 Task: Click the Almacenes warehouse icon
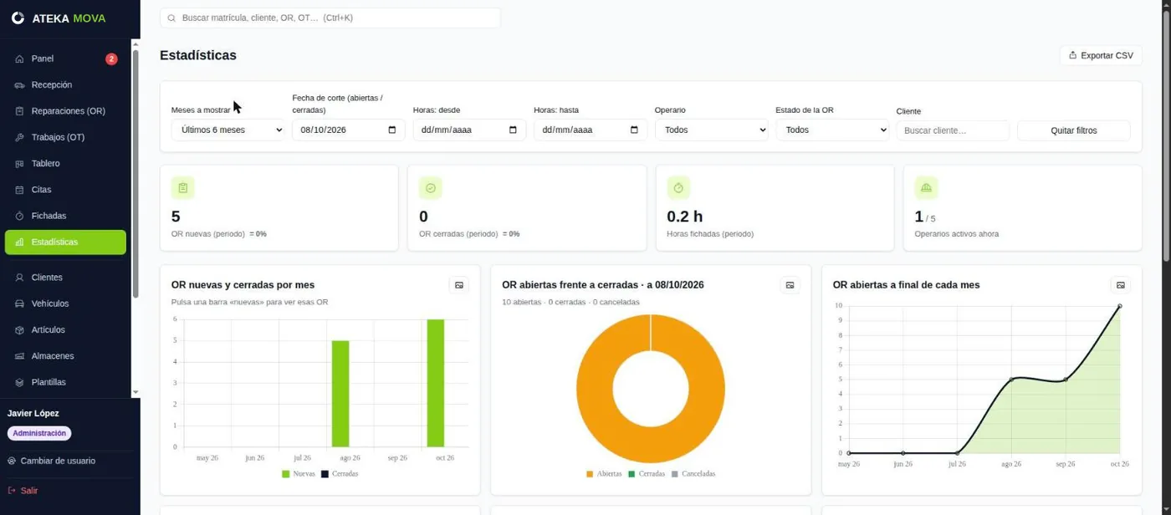(x=19, y=356)
